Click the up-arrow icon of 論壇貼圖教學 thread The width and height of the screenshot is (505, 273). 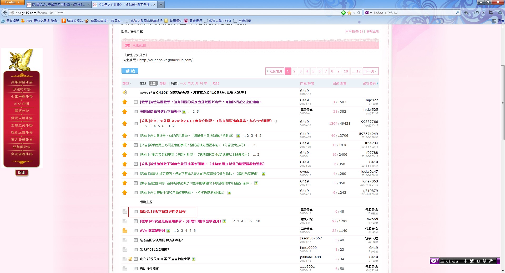[x=125, y=102]
